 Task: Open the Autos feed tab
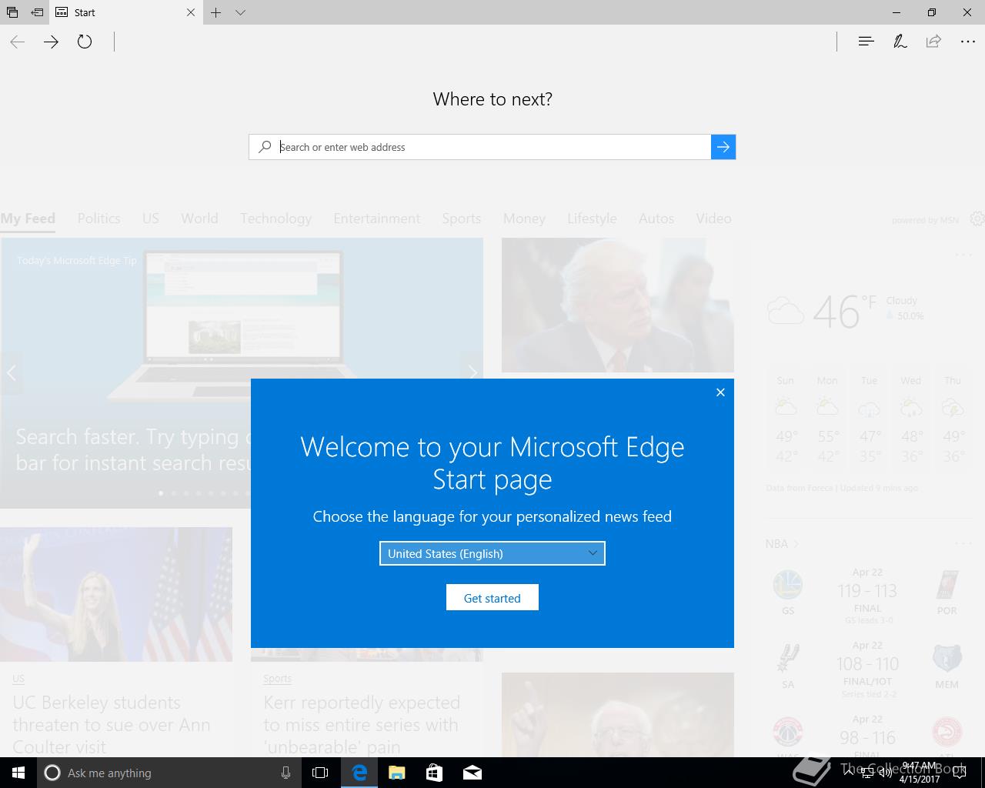coord(656,219)
